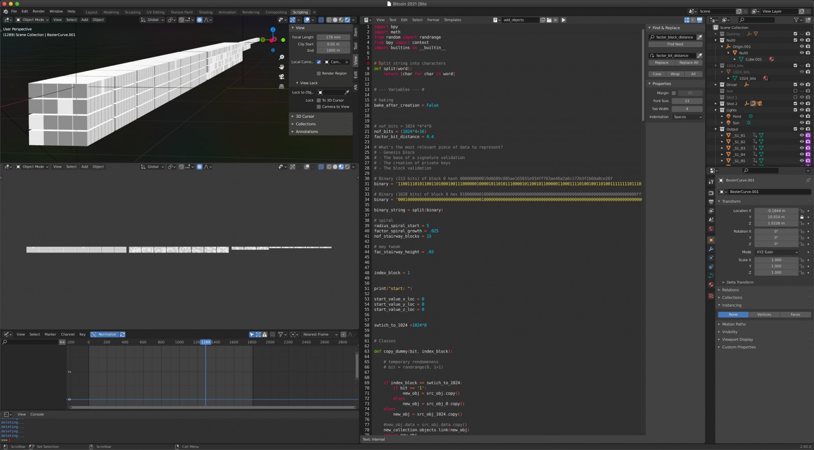This screenshot has height=450, width=814.
Task: Open the Templates menu in text editor
Action: coord(452,20)
